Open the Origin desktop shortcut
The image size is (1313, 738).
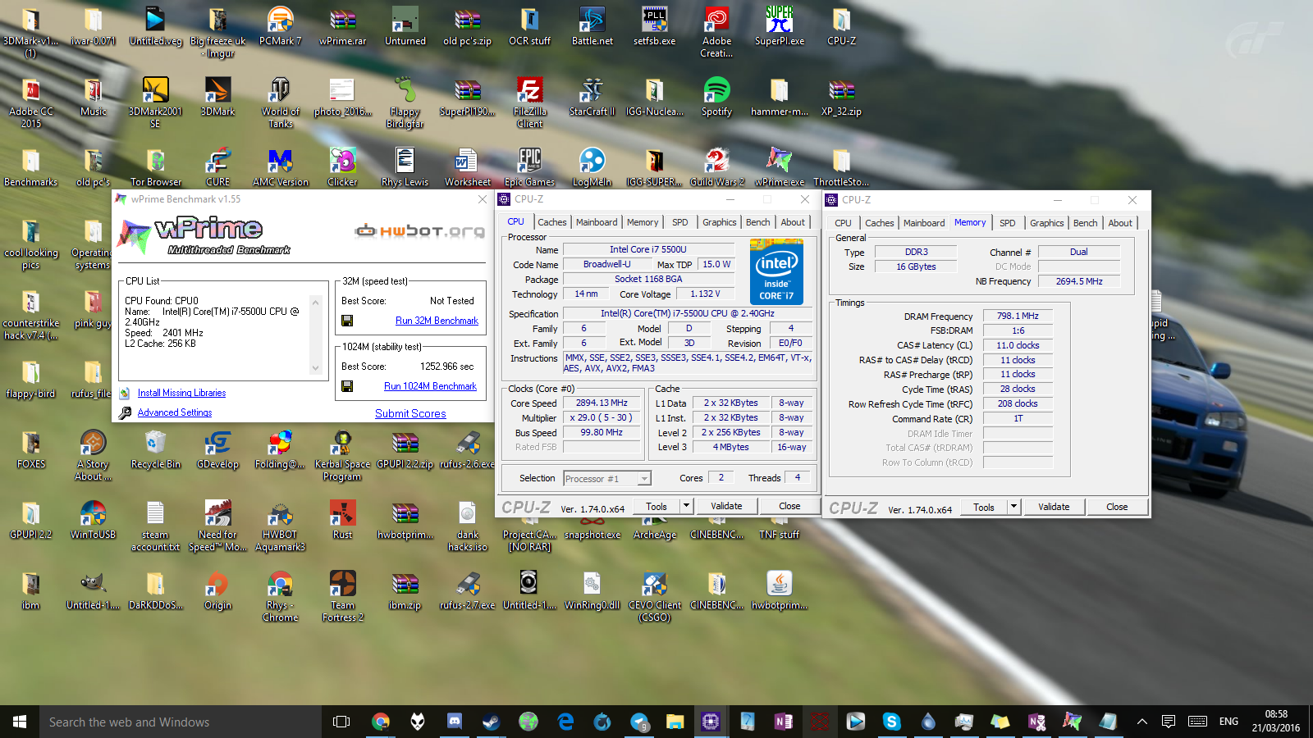click(x=217, y=591)
